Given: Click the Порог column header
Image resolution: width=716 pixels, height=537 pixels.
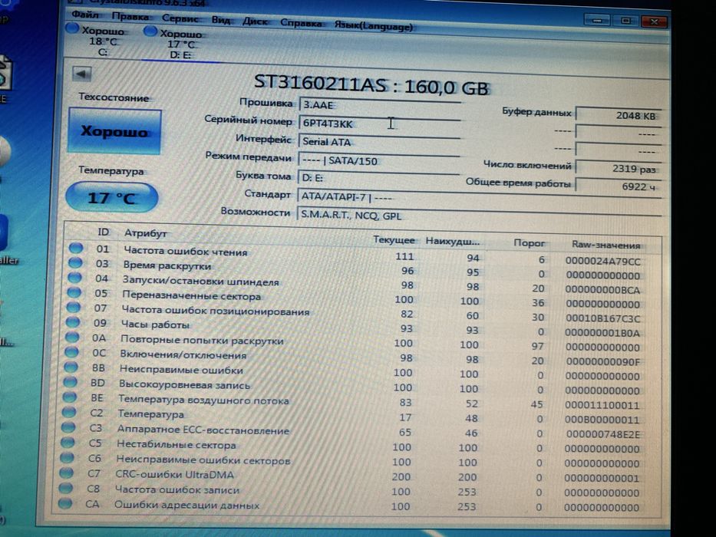Looking at the screenshot, I should click(530, 243).
